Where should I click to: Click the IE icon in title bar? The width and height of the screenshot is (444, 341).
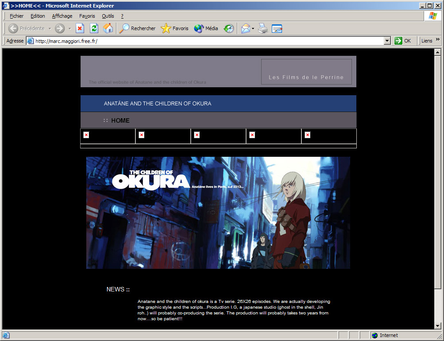pos(6,5)
